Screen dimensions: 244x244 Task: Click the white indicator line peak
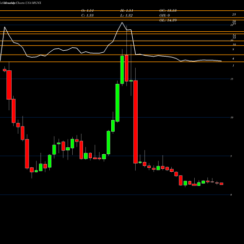pyautogui.click(x=122, y=22)
